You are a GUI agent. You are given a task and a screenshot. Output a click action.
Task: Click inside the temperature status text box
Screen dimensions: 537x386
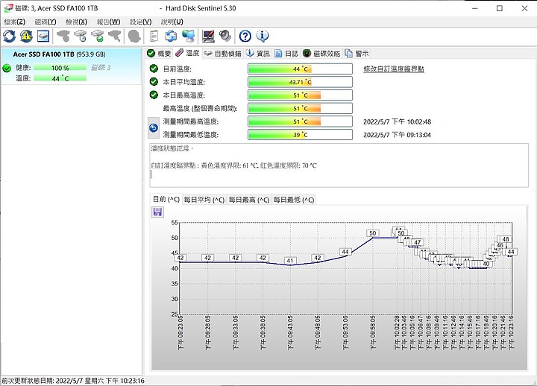(339, 165)
